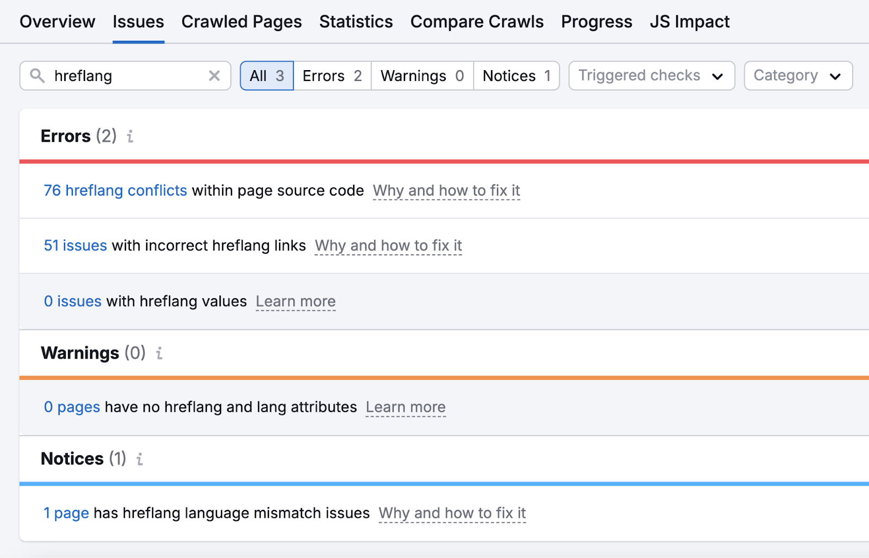Click the search magnifier icon

(37, 76)
